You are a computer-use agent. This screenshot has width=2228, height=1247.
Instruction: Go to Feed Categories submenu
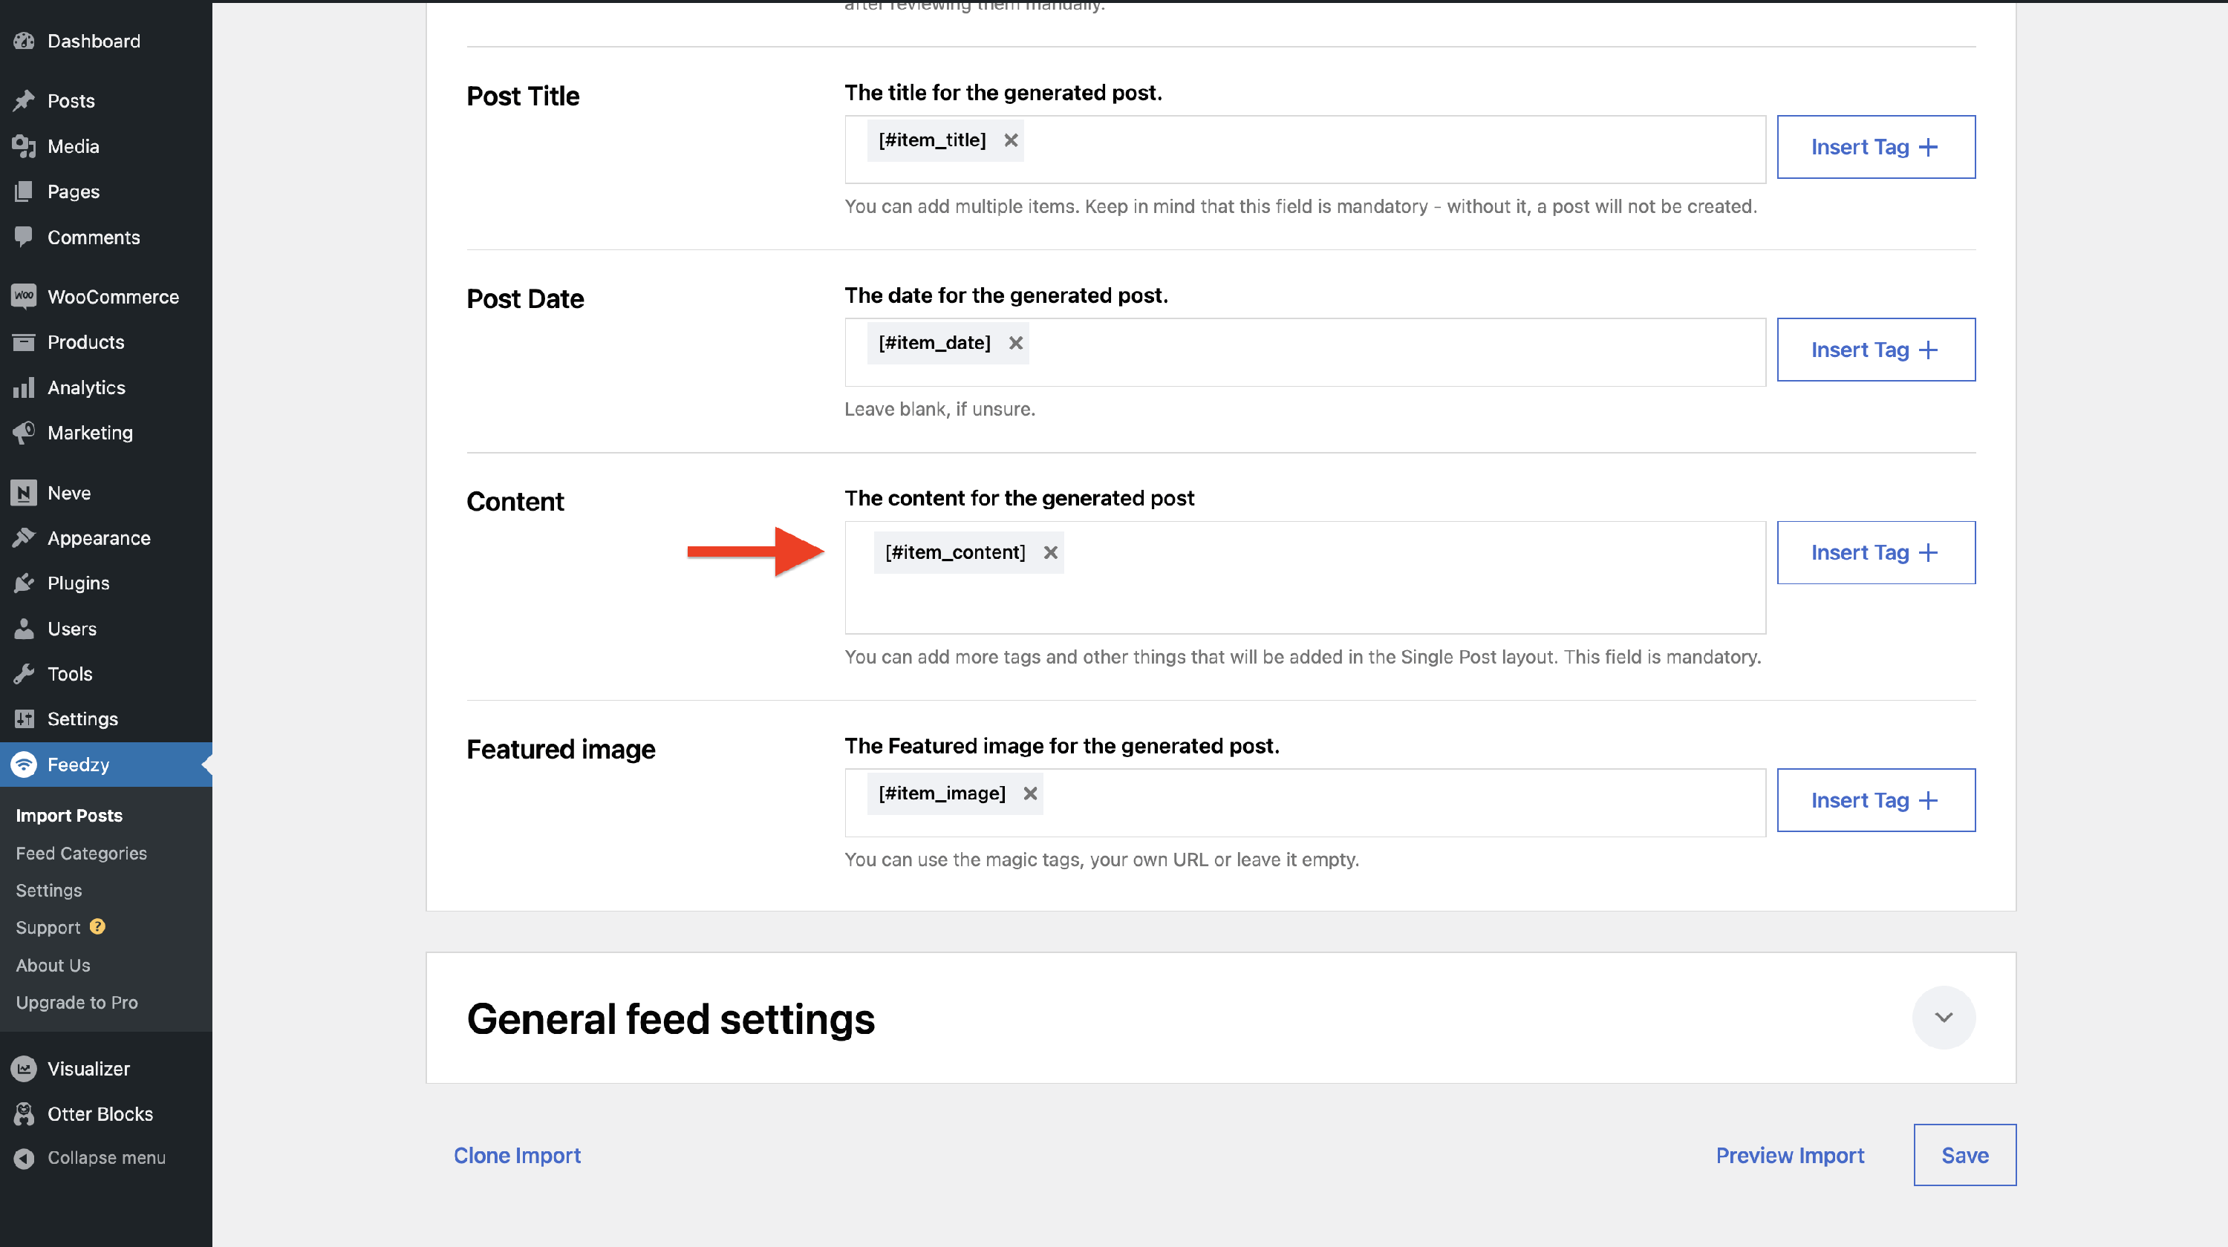81,853
